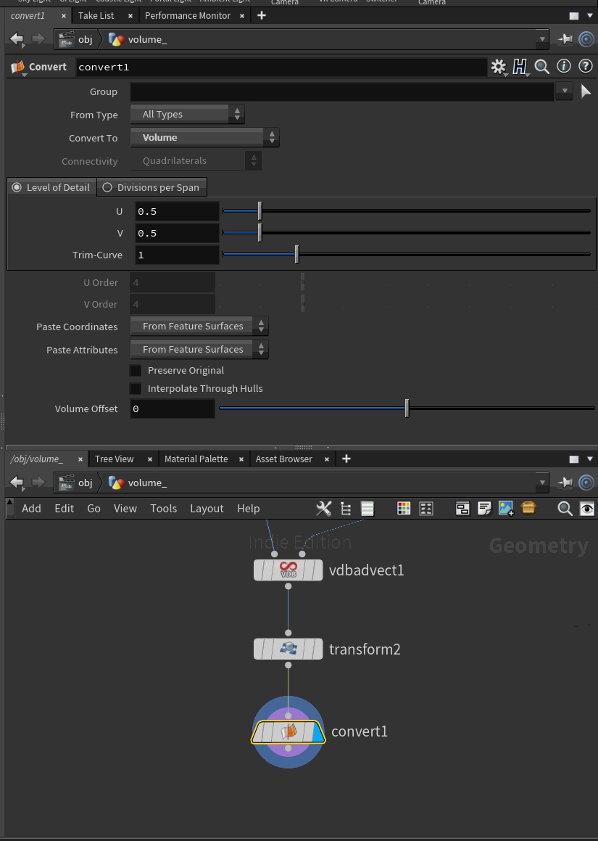Switch to the Asset Browser tab

pos(284,459)
